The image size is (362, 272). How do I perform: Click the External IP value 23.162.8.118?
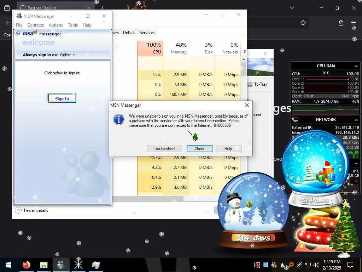click(x=347, y=127)
